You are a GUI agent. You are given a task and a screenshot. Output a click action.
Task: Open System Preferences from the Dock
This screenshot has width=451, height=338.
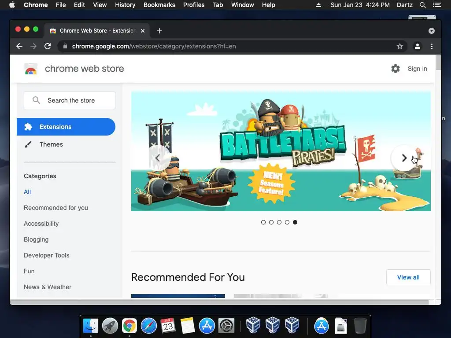tap(226, 326)
